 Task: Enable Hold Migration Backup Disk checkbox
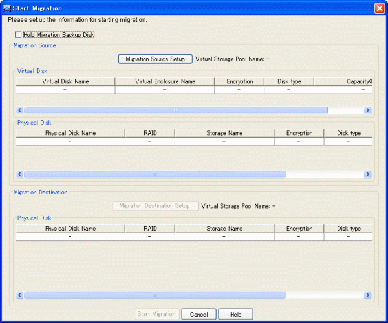(x=18, y=35)
